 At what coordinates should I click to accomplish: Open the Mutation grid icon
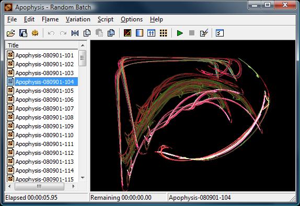pos(163,33)
